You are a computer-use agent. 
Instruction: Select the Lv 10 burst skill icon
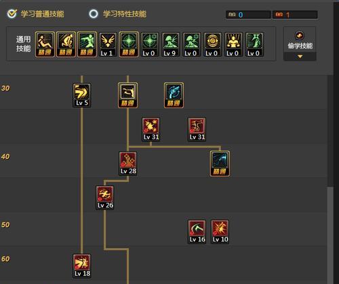(220, 232)
